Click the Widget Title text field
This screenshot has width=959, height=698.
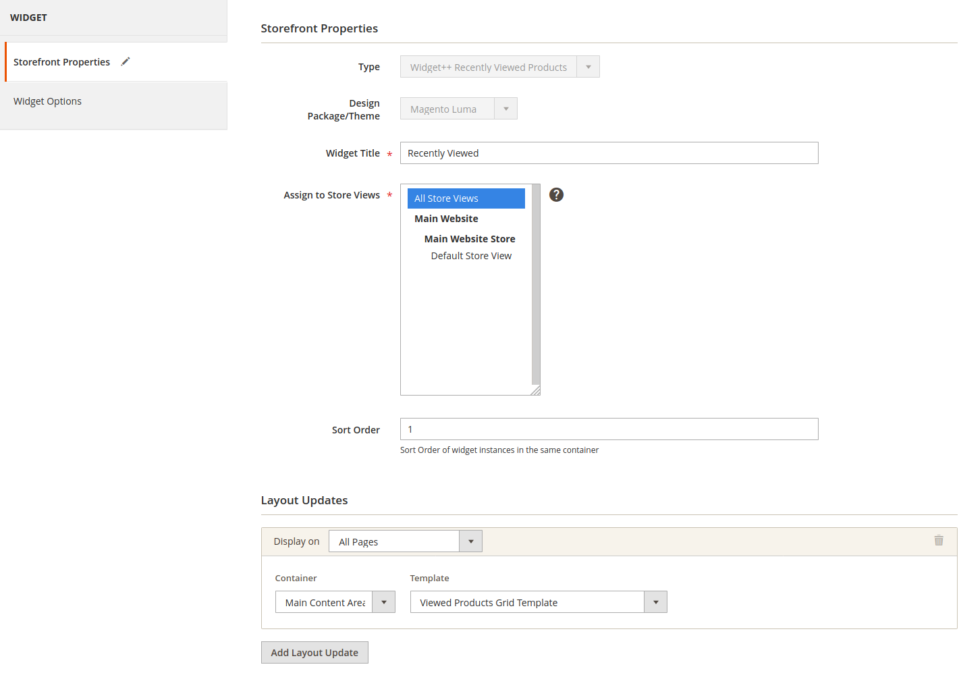[609, 153]
